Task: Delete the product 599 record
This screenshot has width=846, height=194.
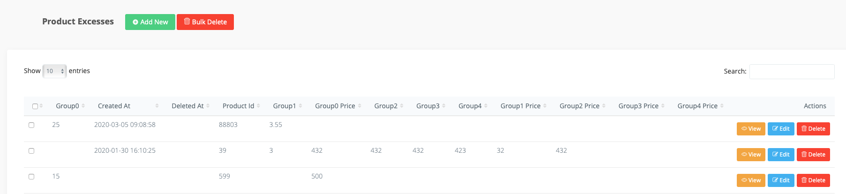Action: pyautogui.click(x=813, y=180)
